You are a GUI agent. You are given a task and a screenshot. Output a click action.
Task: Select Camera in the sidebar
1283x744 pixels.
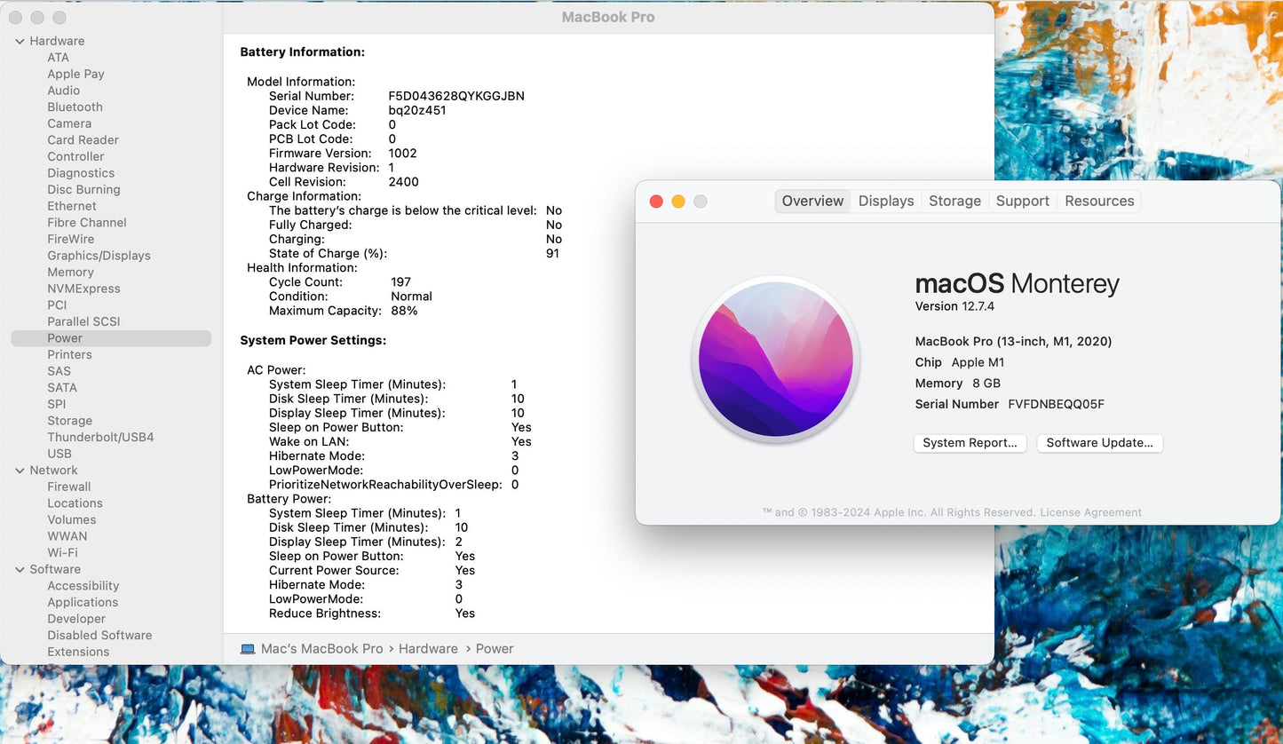(69, 123)
